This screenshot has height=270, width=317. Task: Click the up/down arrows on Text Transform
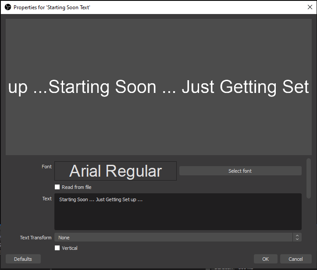click(297, 238)
